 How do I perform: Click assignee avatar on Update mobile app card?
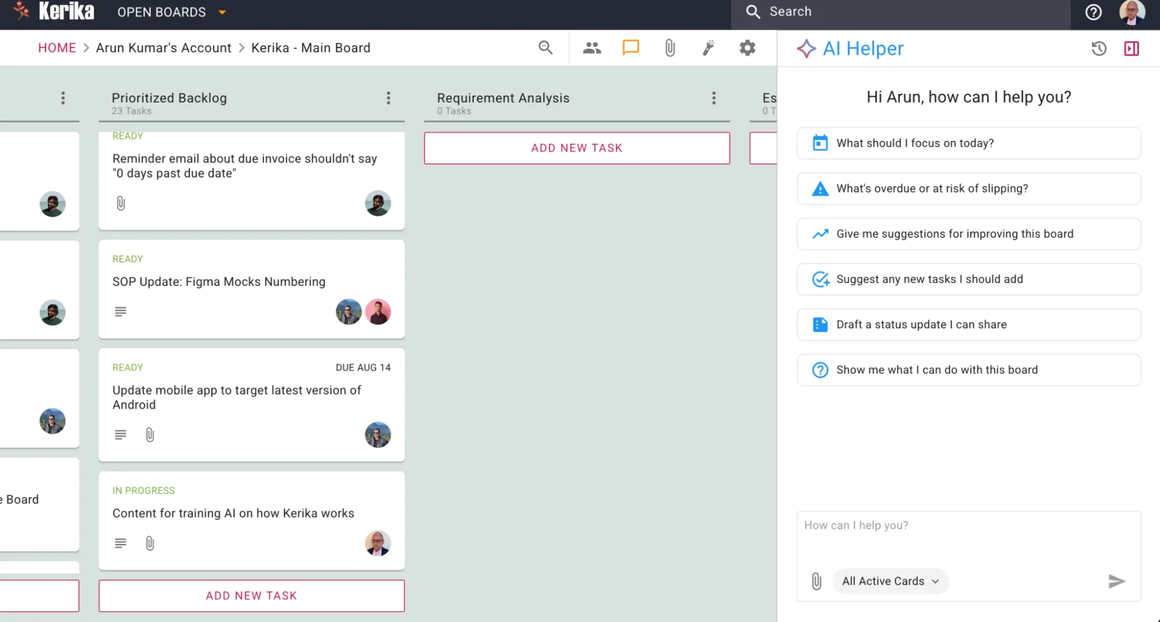pos(378,435)
